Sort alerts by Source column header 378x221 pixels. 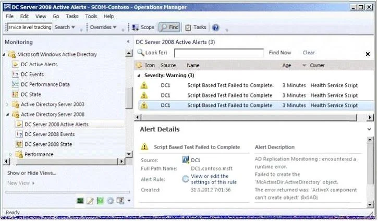click(x=168, y=65)
